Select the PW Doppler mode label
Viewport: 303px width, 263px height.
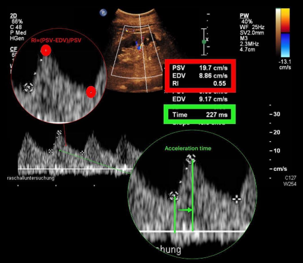coord(244,16)
